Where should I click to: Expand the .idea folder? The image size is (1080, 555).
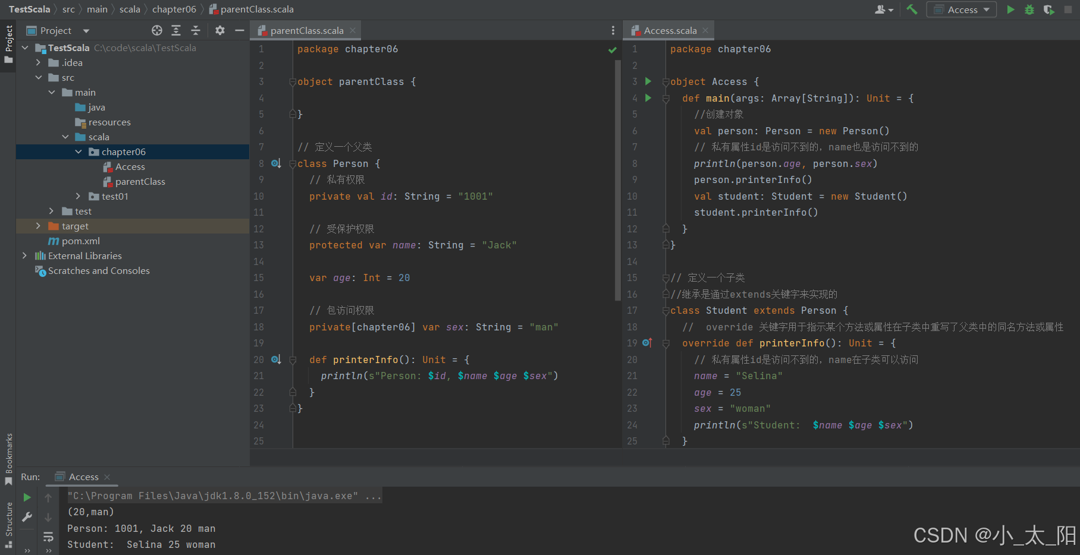tap(38, 62)
